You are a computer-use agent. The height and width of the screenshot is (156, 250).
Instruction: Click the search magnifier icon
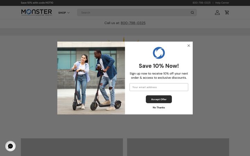(x=192, y=12)
